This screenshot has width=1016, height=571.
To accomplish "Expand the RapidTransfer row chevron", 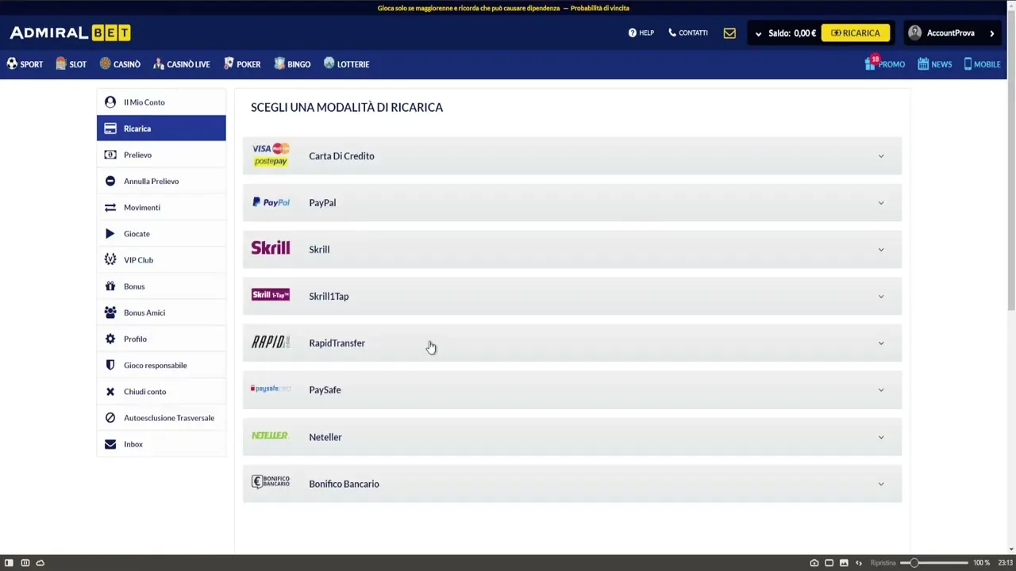I will click(881, 343).
